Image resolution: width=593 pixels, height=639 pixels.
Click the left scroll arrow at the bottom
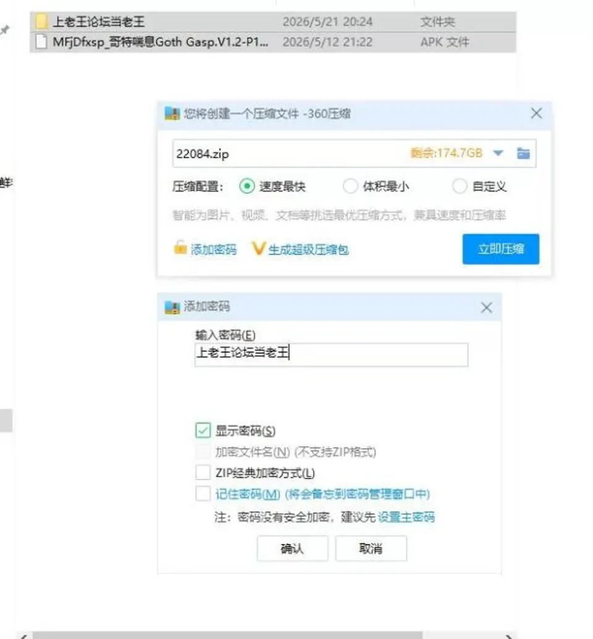[x=23, y=636]
